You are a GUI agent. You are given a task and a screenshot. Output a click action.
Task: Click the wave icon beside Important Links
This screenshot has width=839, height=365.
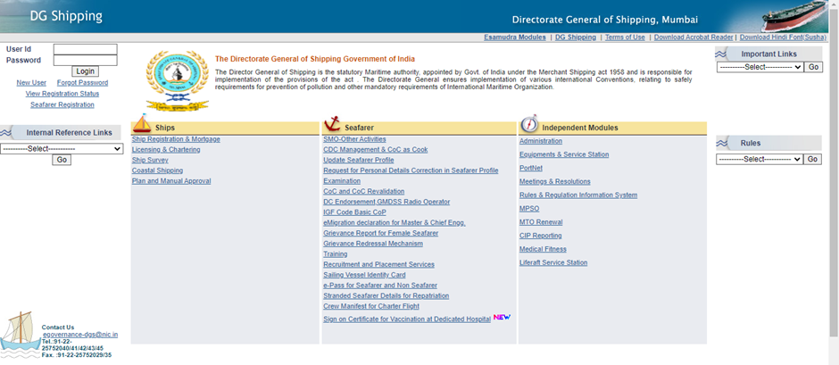click(721, 54)
